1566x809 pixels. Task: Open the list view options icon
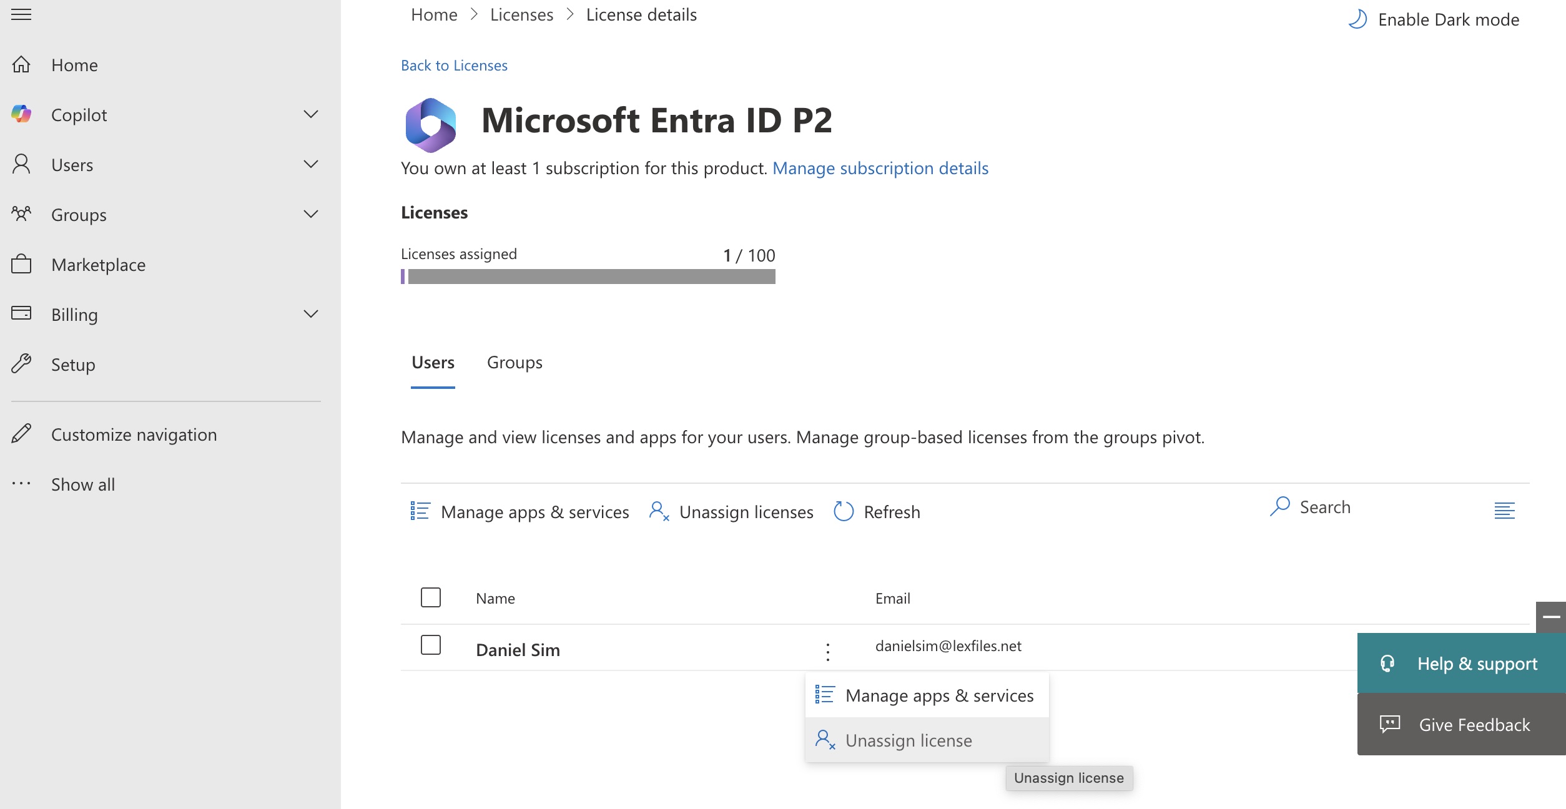tap(1505, 511)
